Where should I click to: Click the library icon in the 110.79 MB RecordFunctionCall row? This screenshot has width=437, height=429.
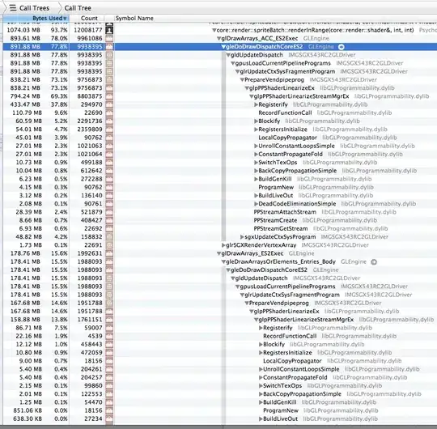(x=109, y=113)
